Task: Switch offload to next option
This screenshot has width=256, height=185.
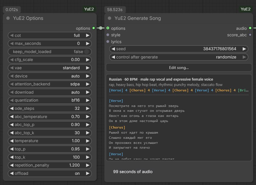Action: tap(88, 173)
